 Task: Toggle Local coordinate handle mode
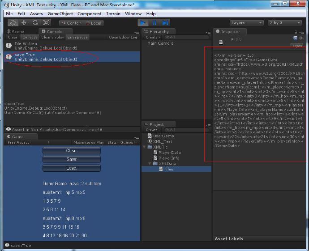click(x=93, y=23)
